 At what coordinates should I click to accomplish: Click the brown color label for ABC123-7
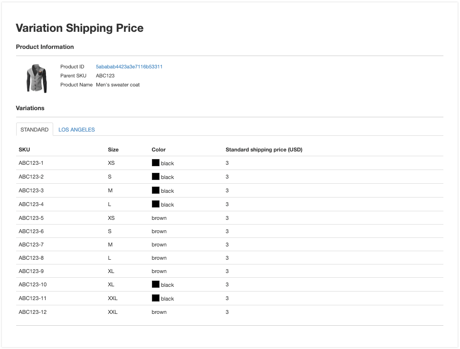[x=159, y=245]
